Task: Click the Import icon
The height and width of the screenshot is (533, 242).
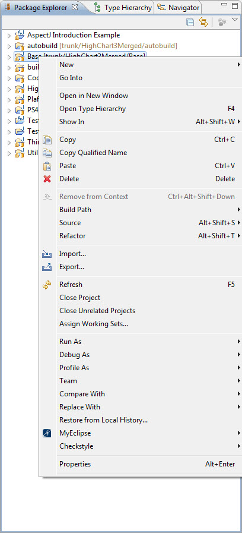Action: 47,254
